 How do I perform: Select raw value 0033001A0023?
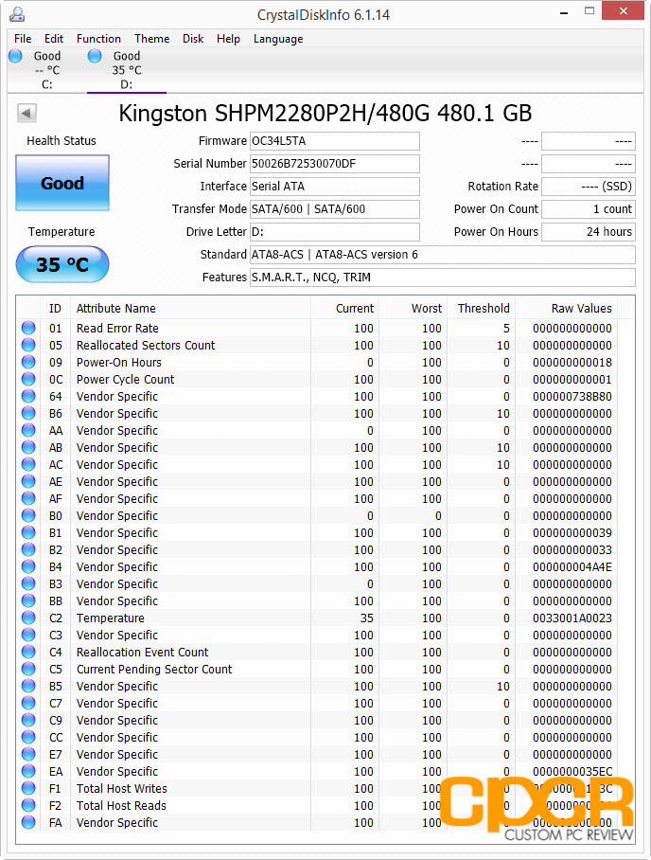[x=572, y=618]
